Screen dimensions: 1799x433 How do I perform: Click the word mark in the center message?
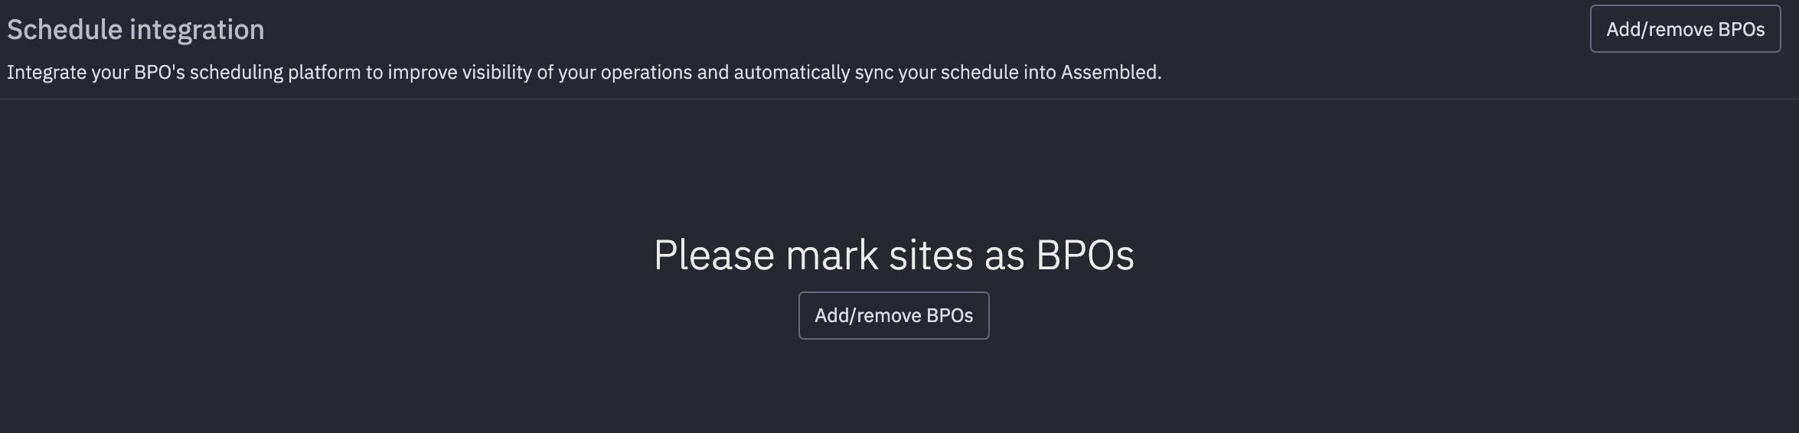(831, 255)
